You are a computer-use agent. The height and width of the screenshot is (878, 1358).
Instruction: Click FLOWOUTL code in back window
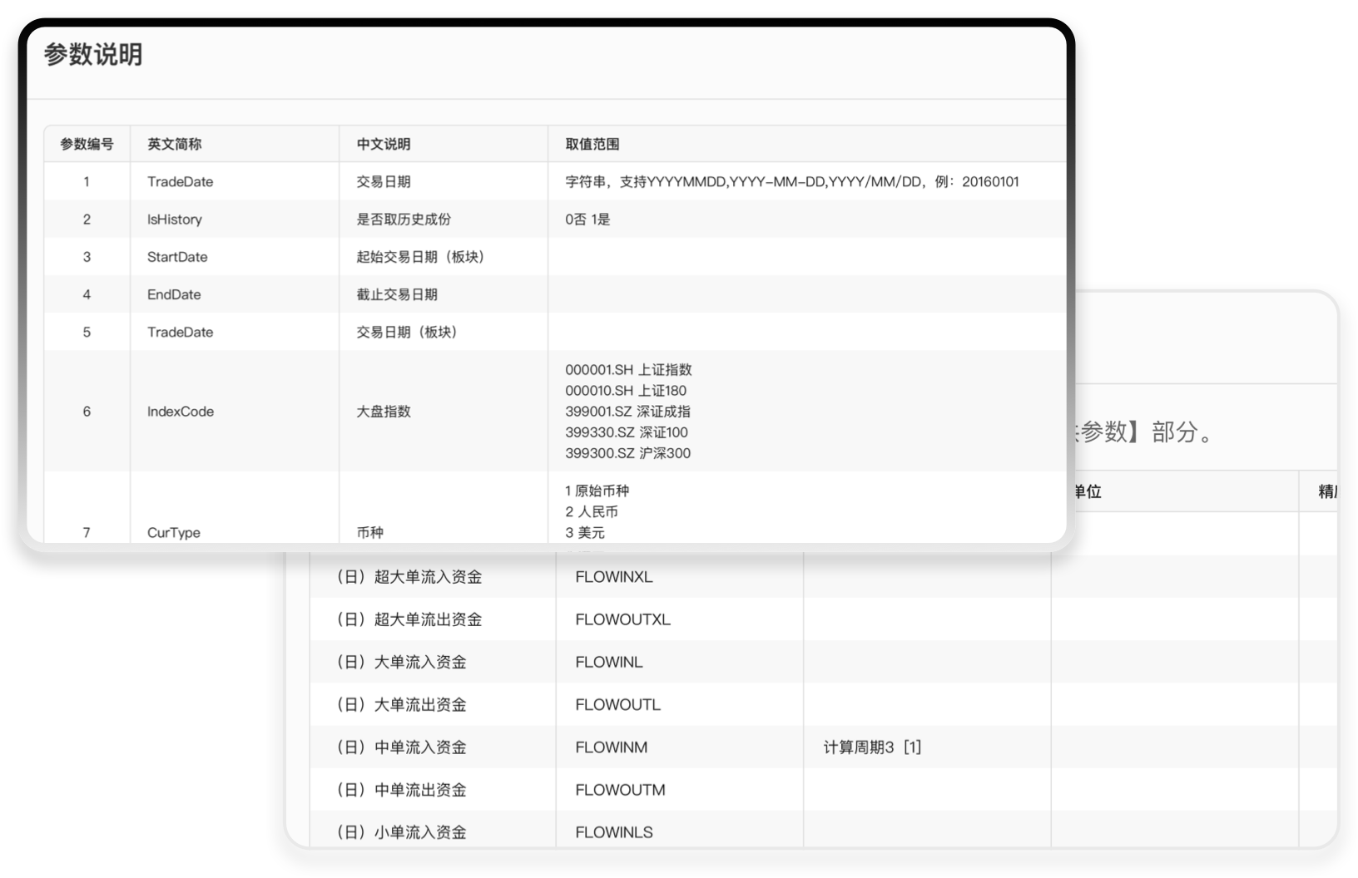(617, 705)
